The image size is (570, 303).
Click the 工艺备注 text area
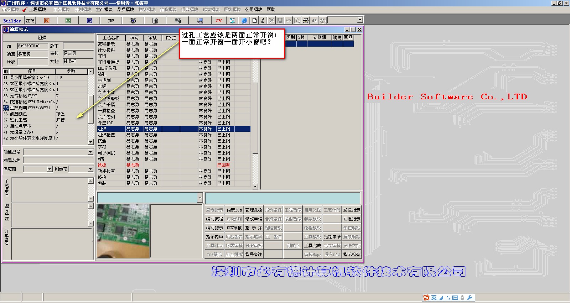tap(50, 189)
